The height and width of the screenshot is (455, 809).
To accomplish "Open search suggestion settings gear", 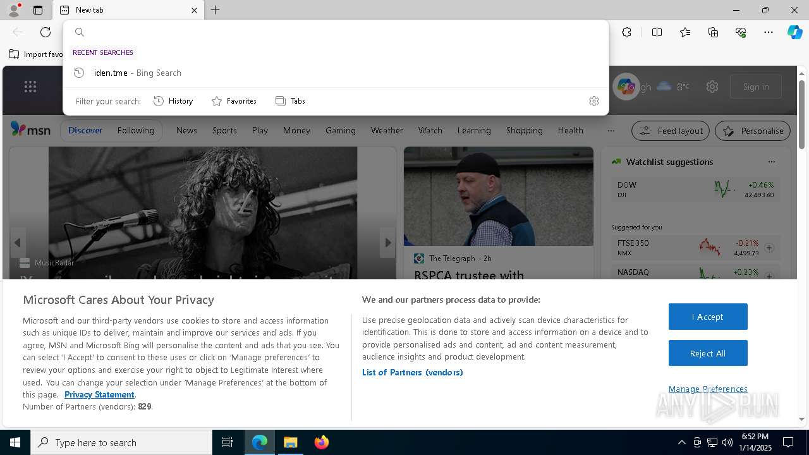I will 593,101.
